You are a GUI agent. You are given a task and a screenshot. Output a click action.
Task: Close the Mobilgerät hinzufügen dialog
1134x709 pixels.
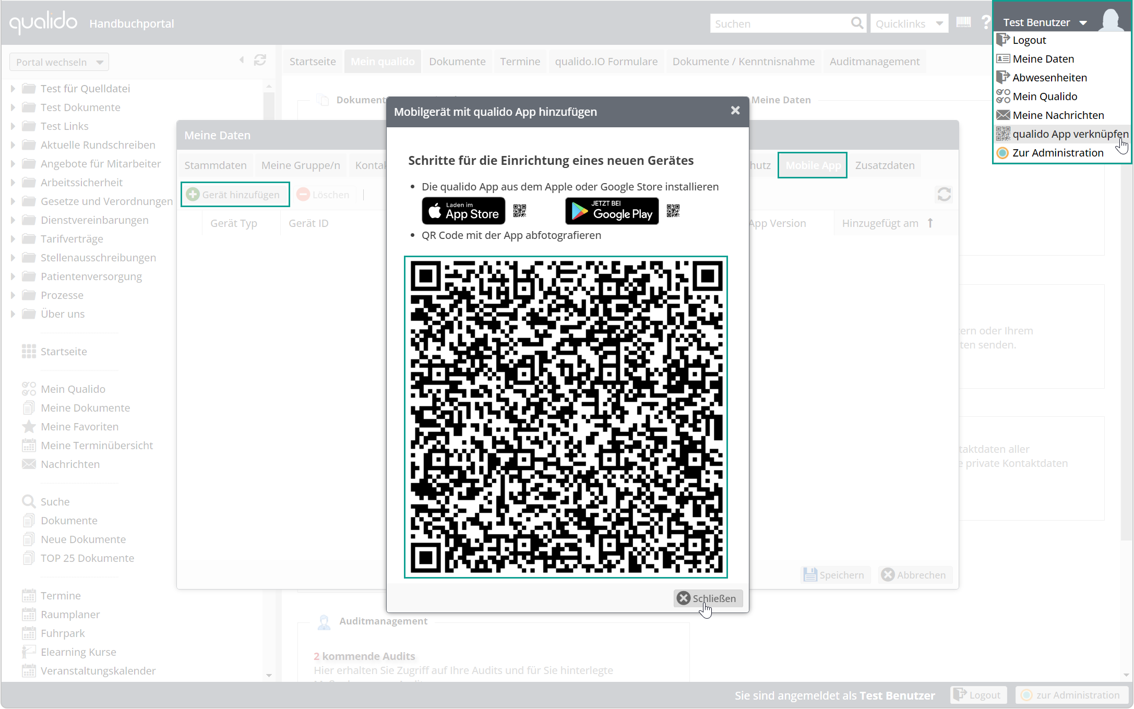click(735, 111)
